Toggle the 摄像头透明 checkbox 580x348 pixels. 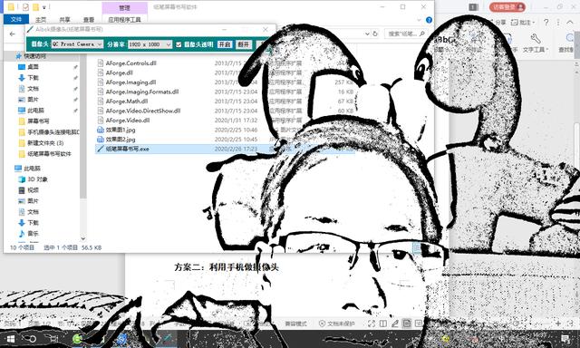click(179, 44)
